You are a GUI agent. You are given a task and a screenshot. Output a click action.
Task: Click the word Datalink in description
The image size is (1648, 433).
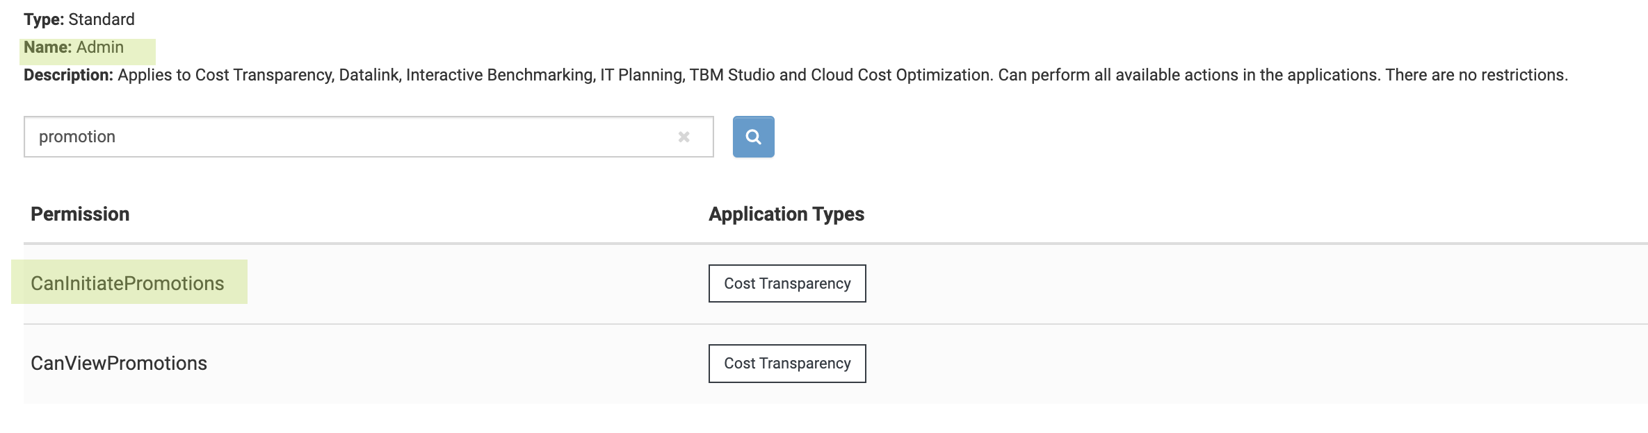pyautogui.click(x=369, y=75)
